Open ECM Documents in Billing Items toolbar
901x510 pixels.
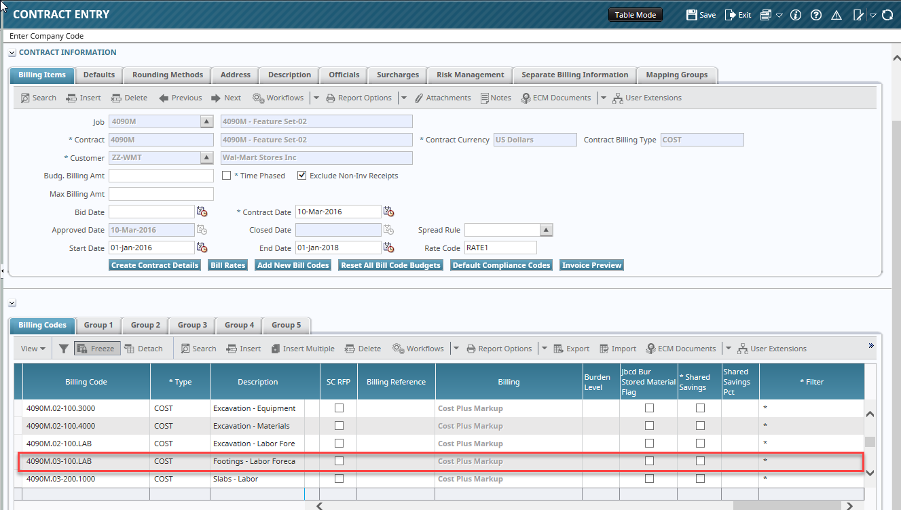pos(556,98)
